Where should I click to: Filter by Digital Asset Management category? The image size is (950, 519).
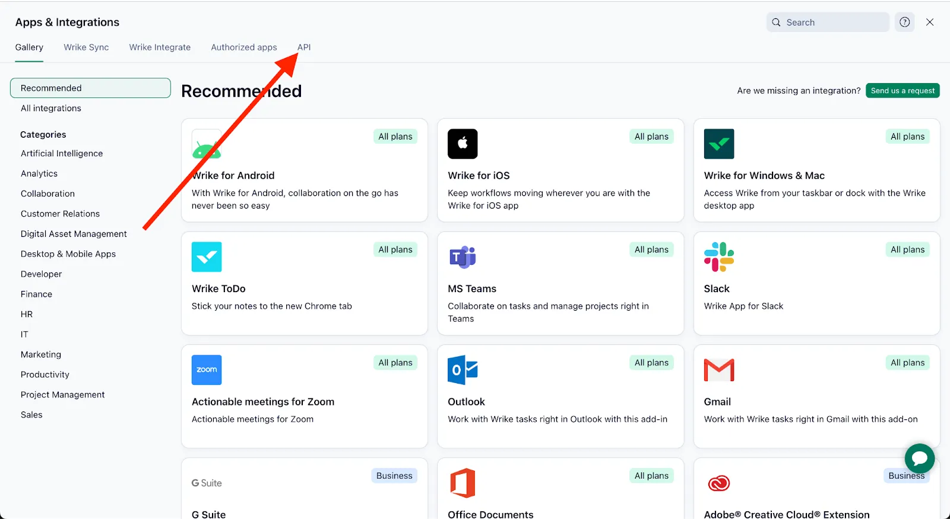click(x=74, y=234)
